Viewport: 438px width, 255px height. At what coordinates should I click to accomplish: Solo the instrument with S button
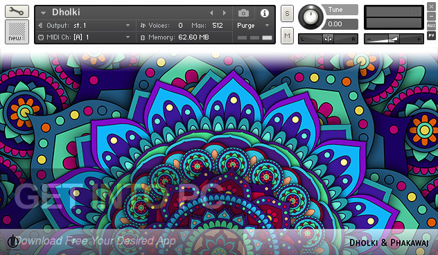tap(287, 13)
